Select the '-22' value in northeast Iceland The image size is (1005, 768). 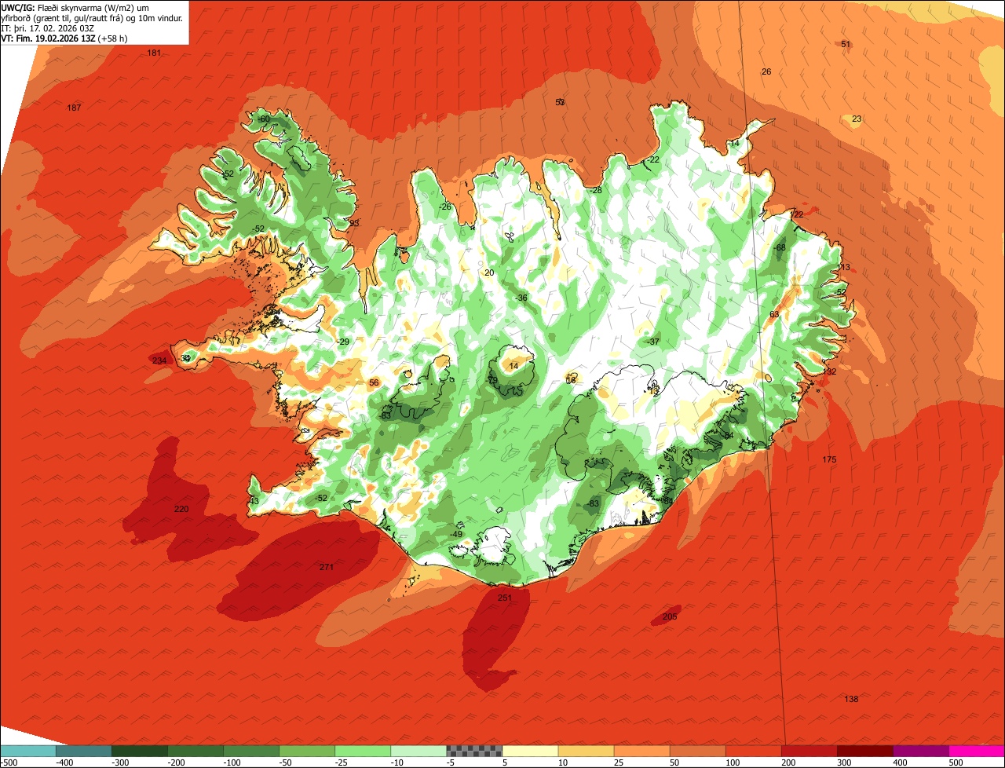point(653,159)
